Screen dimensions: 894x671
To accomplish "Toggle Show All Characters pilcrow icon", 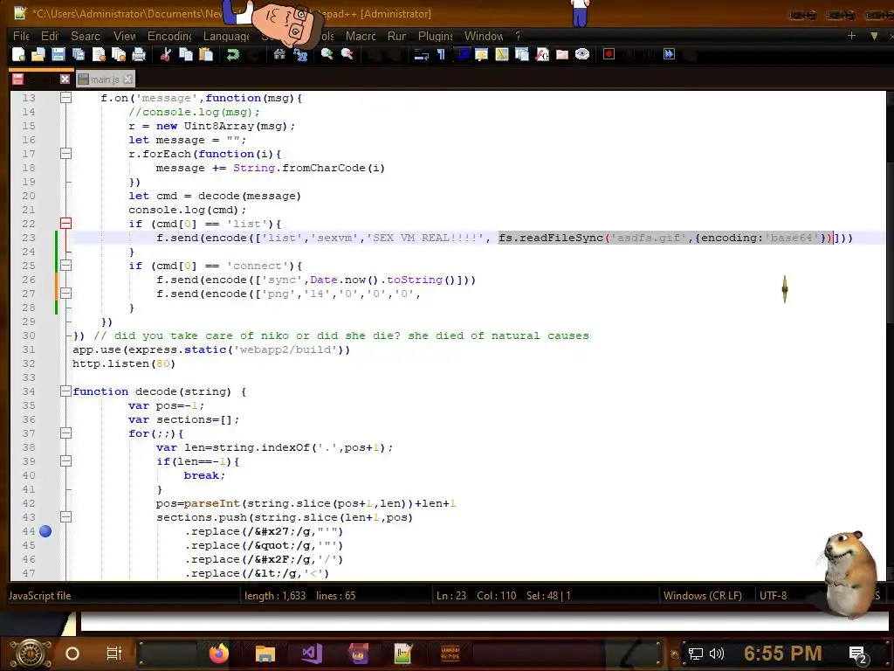I will 441,55.
